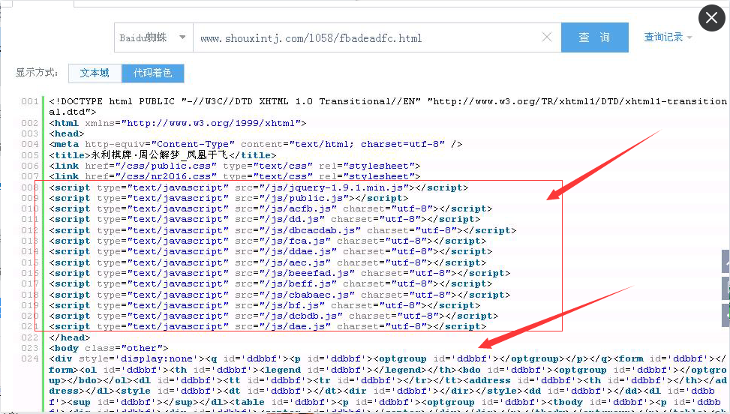Select the 代码着色 display mode tab
This screenshot has height=414, width=730.
click(x=152, y=73)
